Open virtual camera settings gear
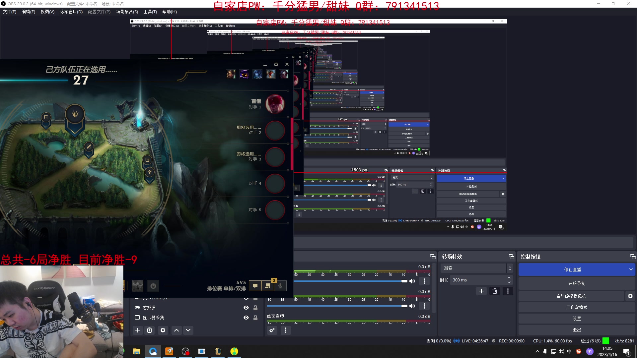This screenshot has height=358, width=637. tap(630, 296)
